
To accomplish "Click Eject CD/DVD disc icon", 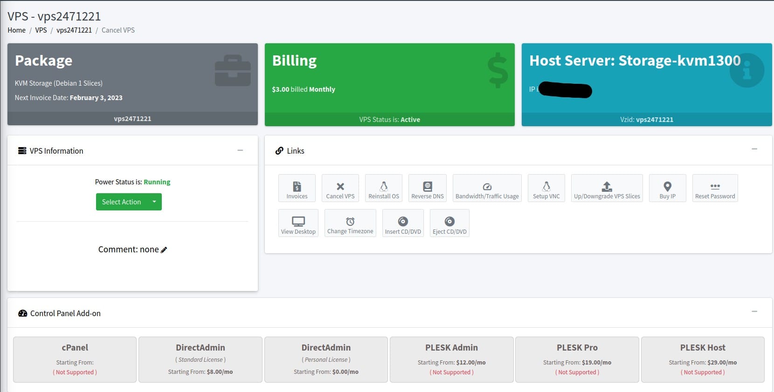I will 449,222.
